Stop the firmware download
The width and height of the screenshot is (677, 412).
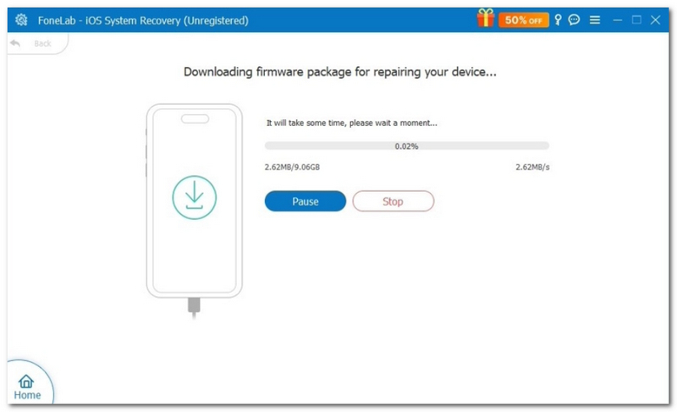coord(393,201)
